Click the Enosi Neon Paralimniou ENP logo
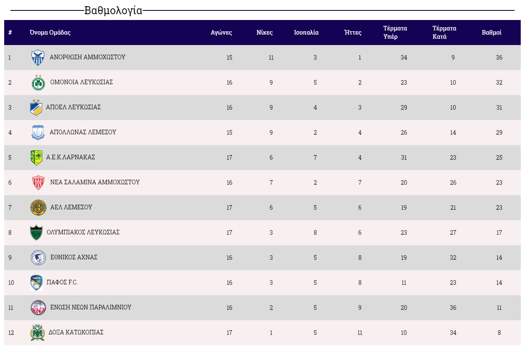The height and width of the screenshot is (354, 522). [x=38, y=308]
